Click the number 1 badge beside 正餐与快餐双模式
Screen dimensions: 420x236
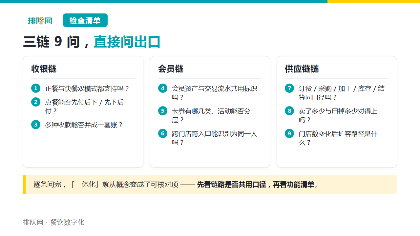coord(36,88)
